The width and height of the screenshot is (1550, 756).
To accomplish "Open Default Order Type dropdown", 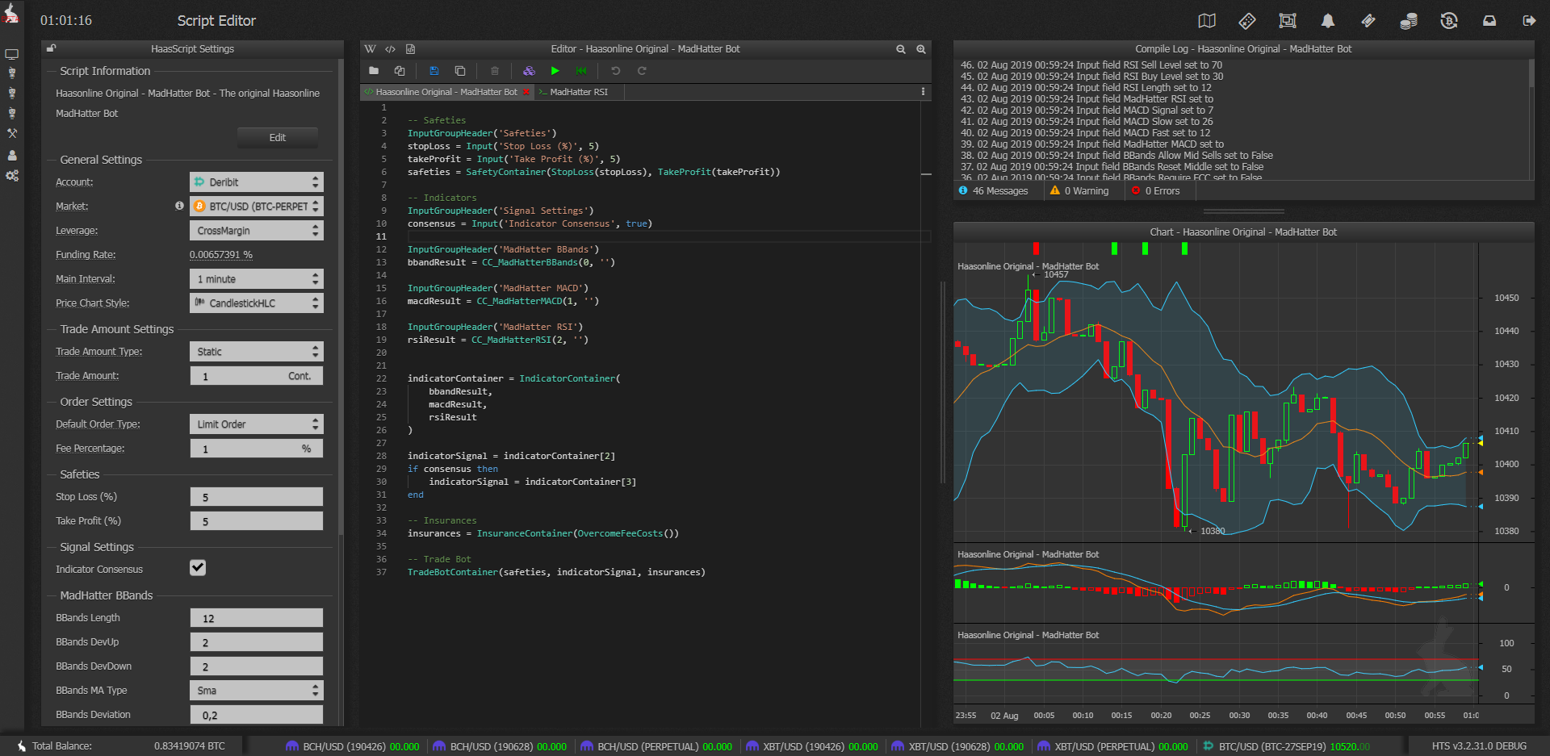I will [x=257, y=424].
